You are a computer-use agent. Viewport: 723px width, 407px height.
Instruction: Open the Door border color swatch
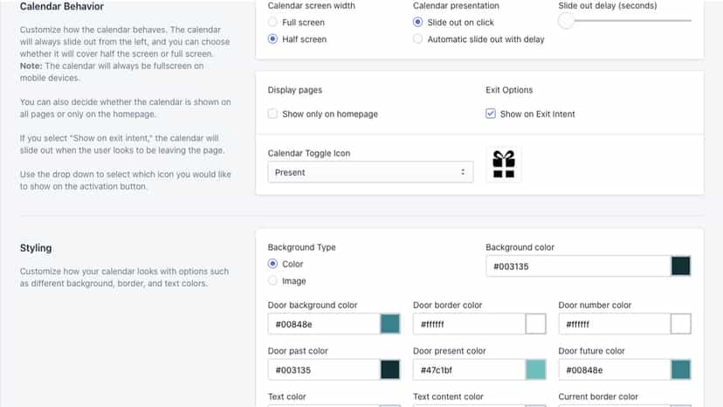[x=535, y=324]
